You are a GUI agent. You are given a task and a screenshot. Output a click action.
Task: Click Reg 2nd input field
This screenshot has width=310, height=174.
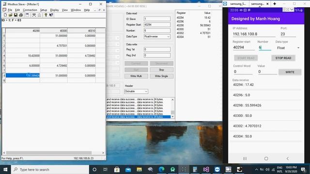pyautogui.click(x=157, y=55)
